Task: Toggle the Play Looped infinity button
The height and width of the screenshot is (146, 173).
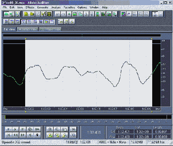Action: [x=37, y=129]
